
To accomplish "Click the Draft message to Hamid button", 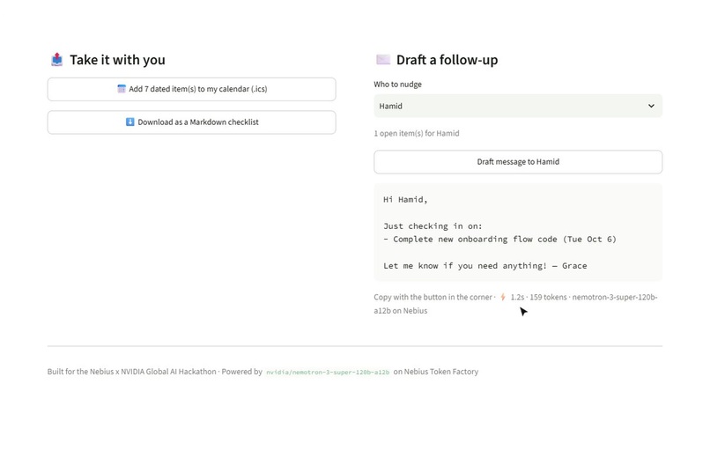I will [518, 162].
